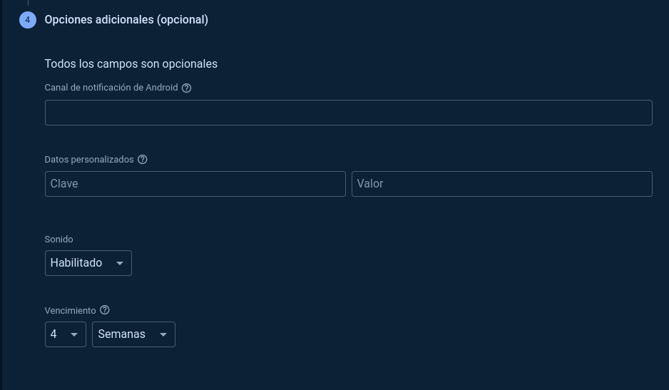Open the Semanas time unit dropdown
The height and width of the screenshot is (390, 669).
pyautogui.click(x=133, y=334)
